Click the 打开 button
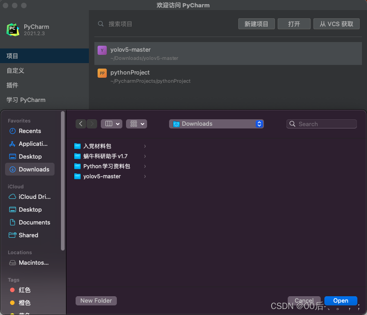Screen dimensions: 367x315 [294, 24]
